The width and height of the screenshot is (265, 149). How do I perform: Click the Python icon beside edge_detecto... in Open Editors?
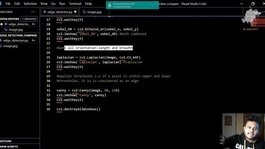click(x=6, y=24)
